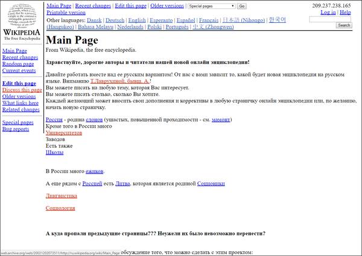Open the Соционики article link

click(211, 184)
